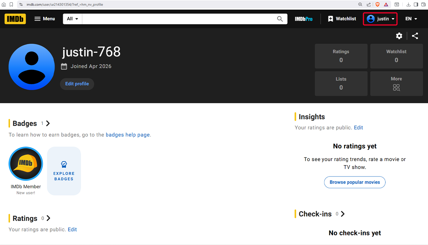
Task: Click Browse popular movies button
Action: point(355,182)
